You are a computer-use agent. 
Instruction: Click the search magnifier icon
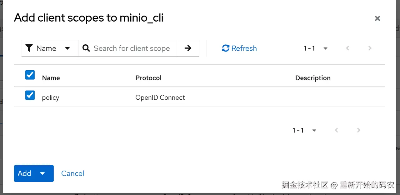tap(86, 48)
